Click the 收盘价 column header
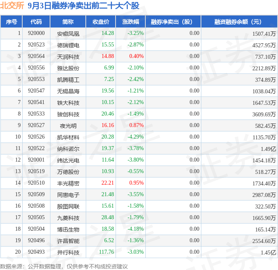 coord(101,22)
